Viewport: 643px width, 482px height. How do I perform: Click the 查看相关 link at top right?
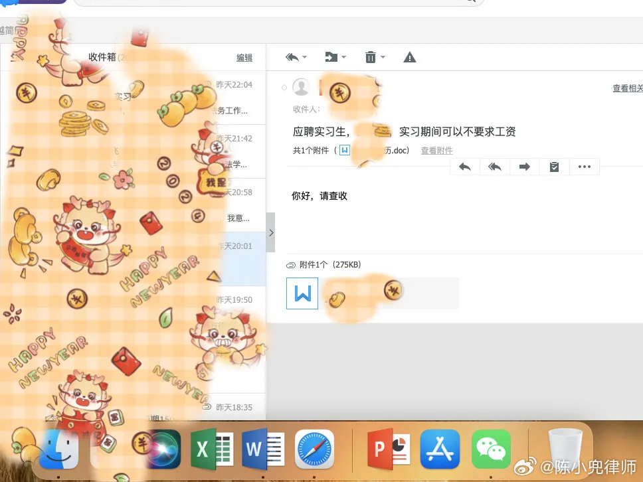coord(628,88)
